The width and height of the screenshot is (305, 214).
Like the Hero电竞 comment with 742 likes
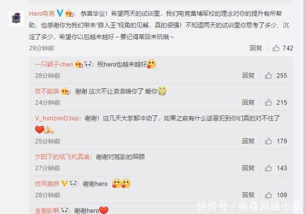coord(276,48)
